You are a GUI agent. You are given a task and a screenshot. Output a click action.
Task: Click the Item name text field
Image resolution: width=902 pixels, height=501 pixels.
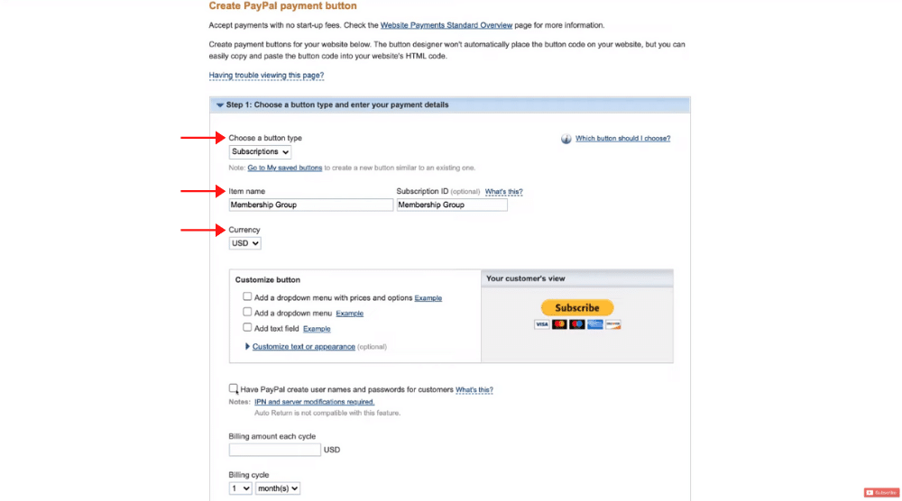click(x=310, y=205)
